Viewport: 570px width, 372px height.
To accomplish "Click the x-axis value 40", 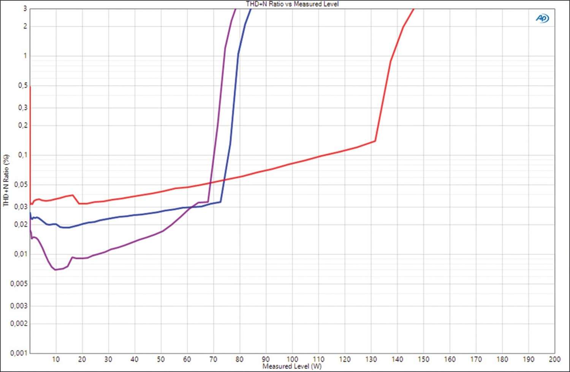I will (135, 359).
